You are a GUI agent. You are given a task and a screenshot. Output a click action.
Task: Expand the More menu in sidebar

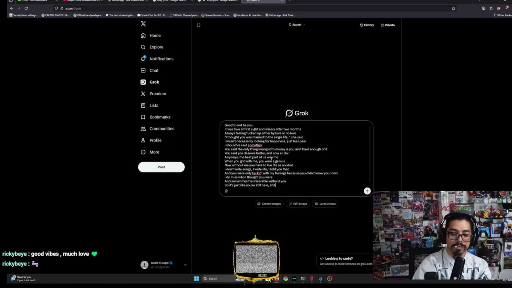pos(150,152)
